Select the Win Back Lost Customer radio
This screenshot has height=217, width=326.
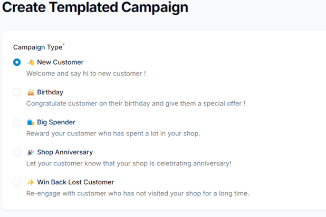point(17,182)
